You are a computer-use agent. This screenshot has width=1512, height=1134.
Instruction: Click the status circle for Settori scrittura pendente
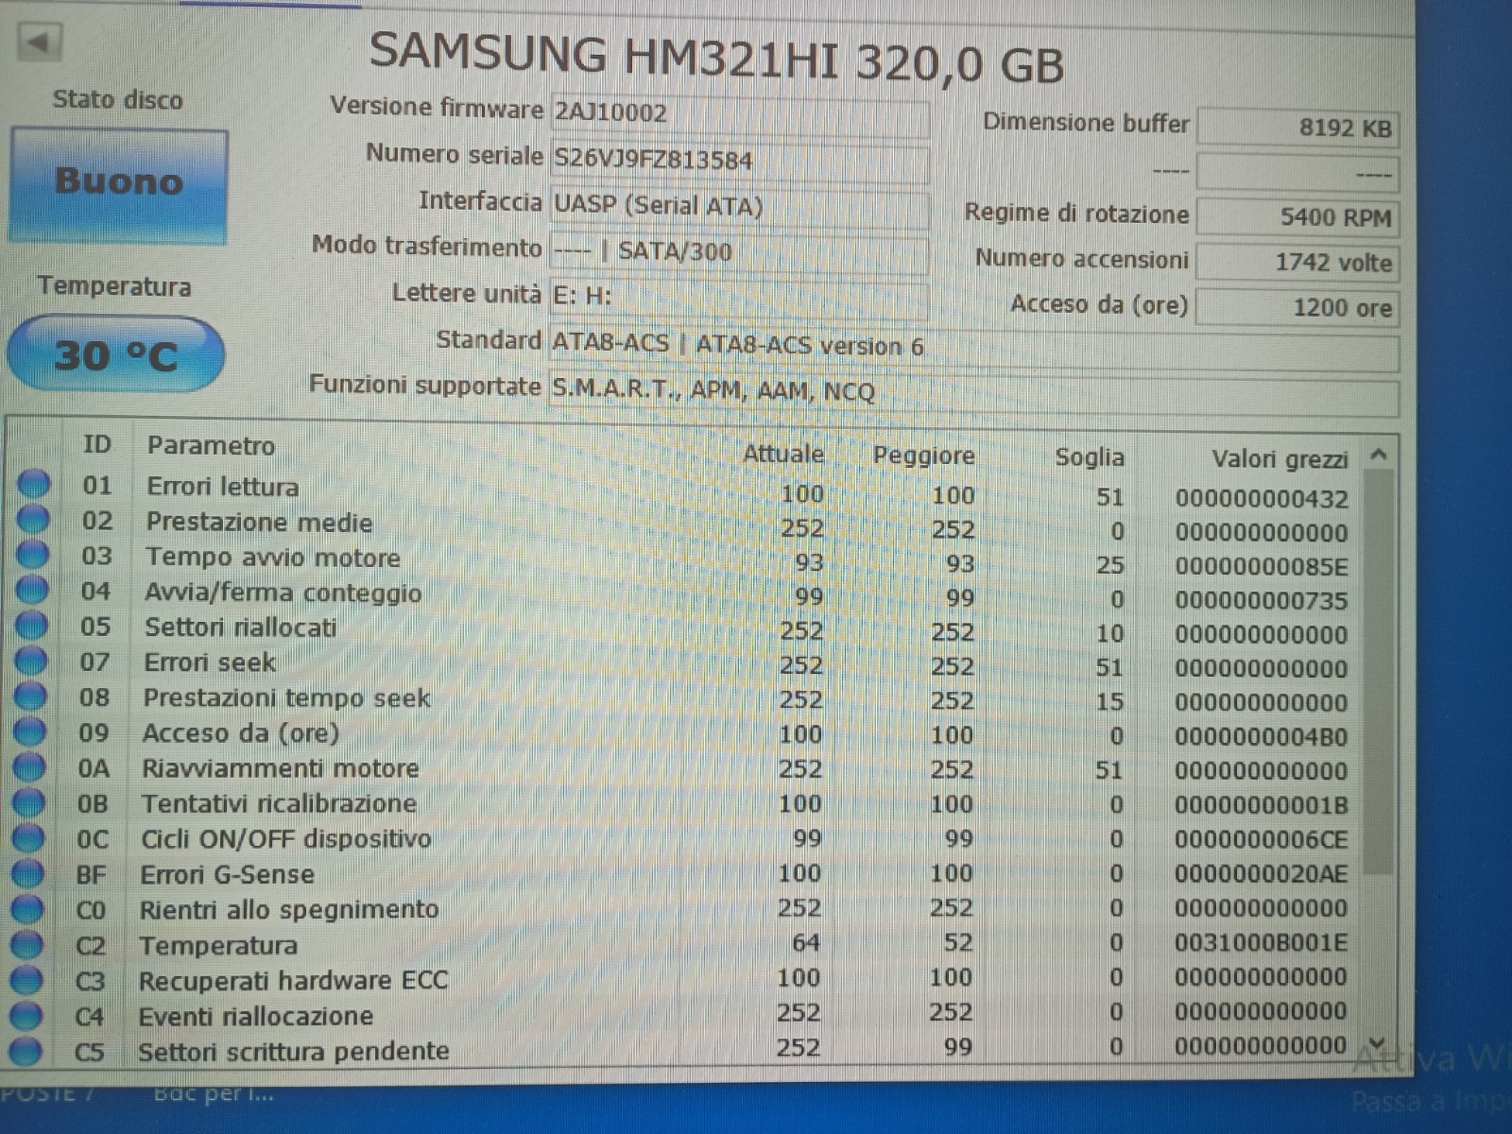26,1050
